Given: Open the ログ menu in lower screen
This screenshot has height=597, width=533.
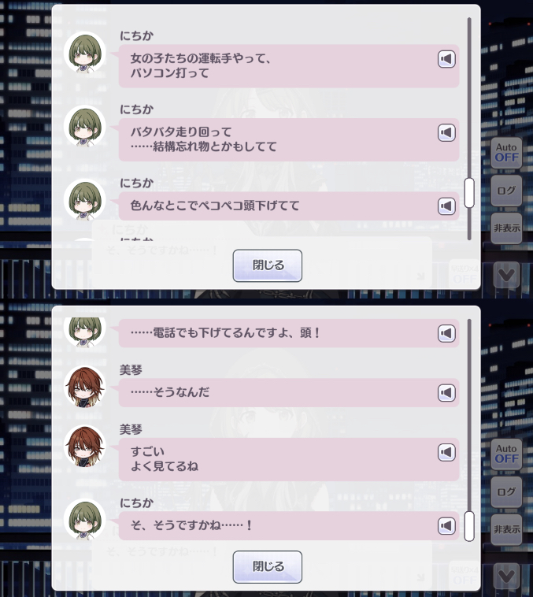Looking at the screenshot, I should pos(506,491).
